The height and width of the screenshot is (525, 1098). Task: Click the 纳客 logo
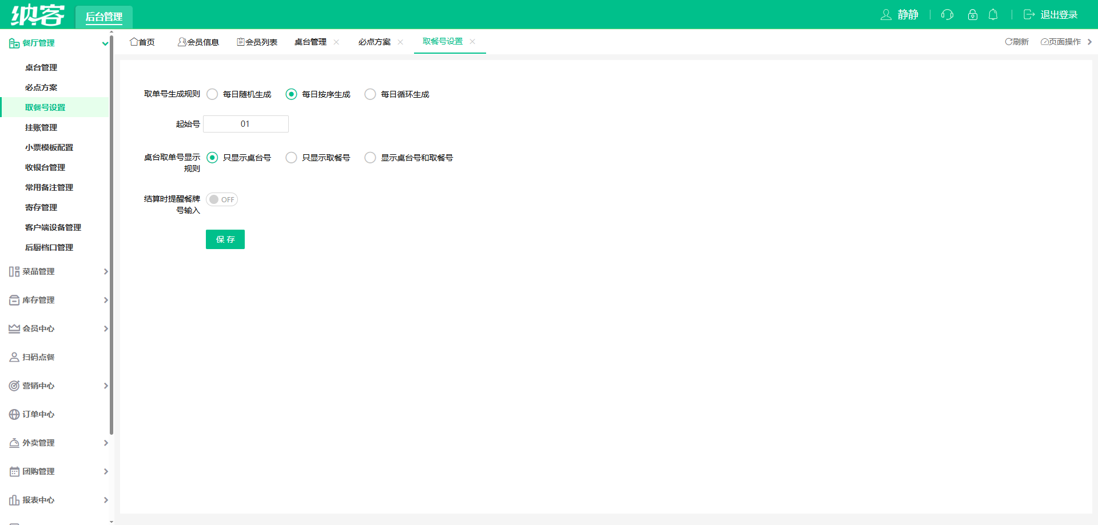pyautogui.click(x=38, y=15)
